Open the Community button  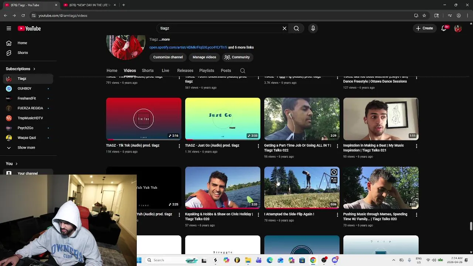pyautogui.click(x=237, y=57)
